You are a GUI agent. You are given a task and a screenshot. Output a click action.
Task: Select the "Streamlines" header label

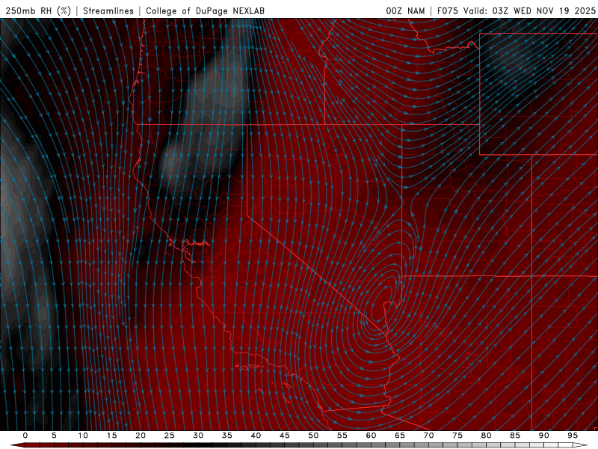[108, 10]
